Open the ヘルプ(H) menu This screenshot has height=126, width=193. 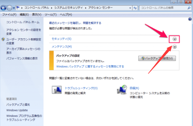tap(66, 15)
